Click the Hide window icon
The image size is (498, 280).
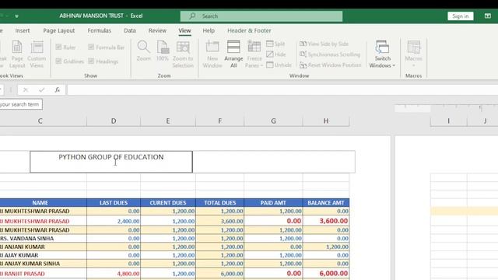[x=270, y=54]
